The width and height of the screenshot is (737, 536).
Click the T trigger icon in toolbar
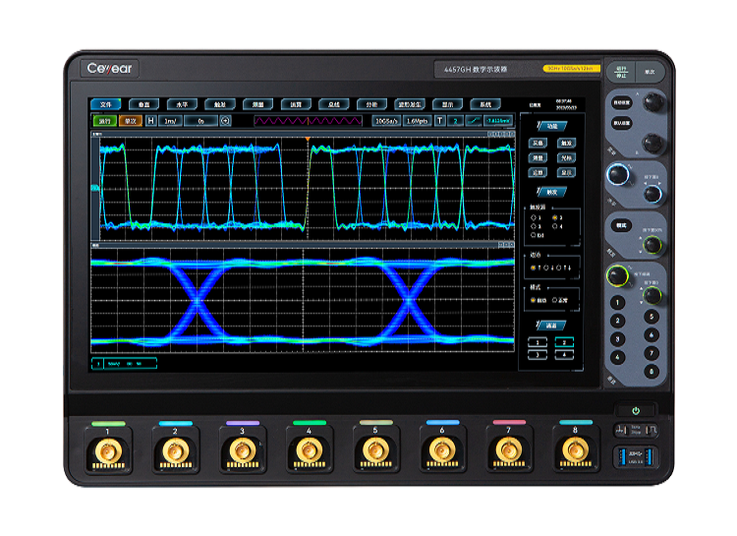point(440,120)
